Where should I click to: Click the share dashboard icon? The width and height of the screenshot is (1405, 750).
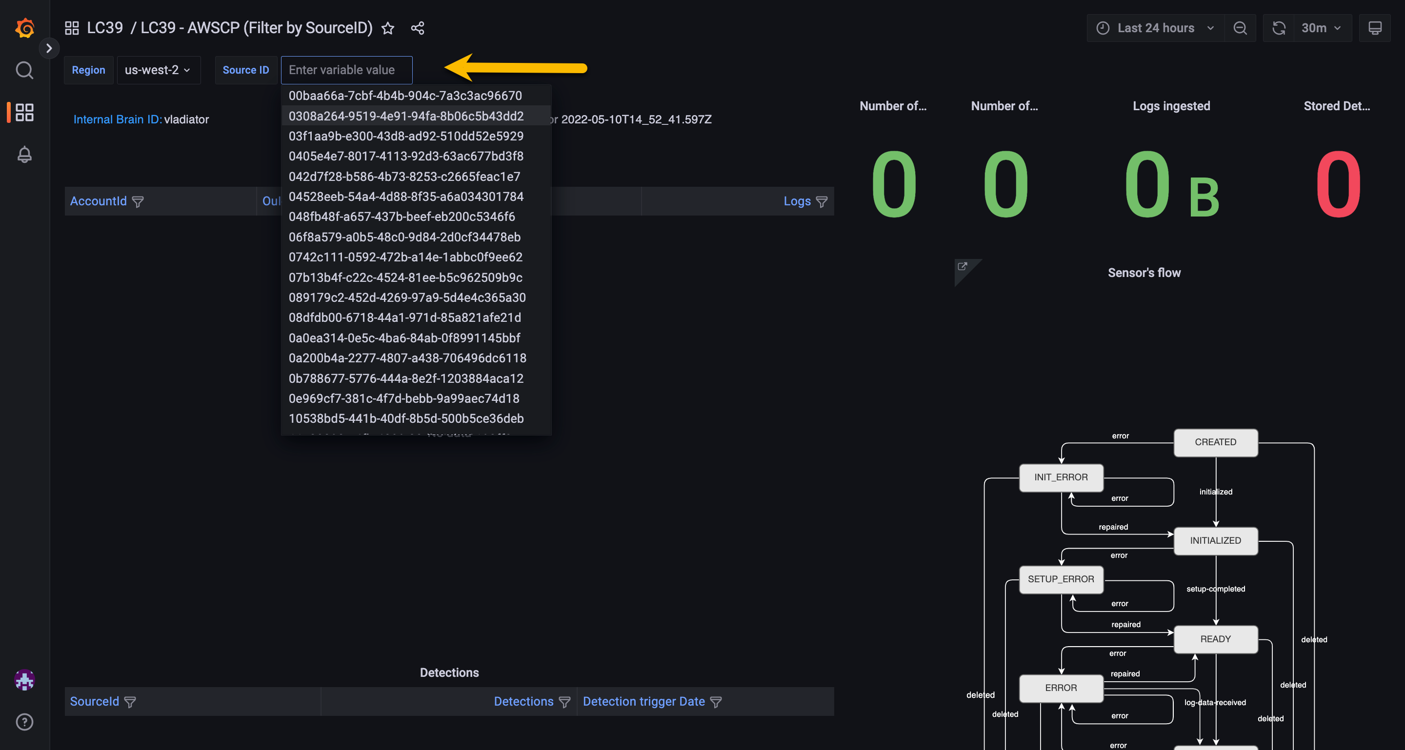click(x=417, y=28)
